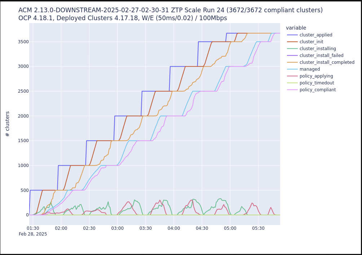Viewport: 362px width, 255px height.
Task: Click the chart title line 'ACM 2.13.0-DOWNSTREAM'
Action: 171,10
